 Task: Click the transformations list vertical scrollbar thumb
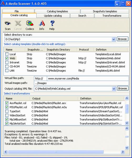[127, 109]
